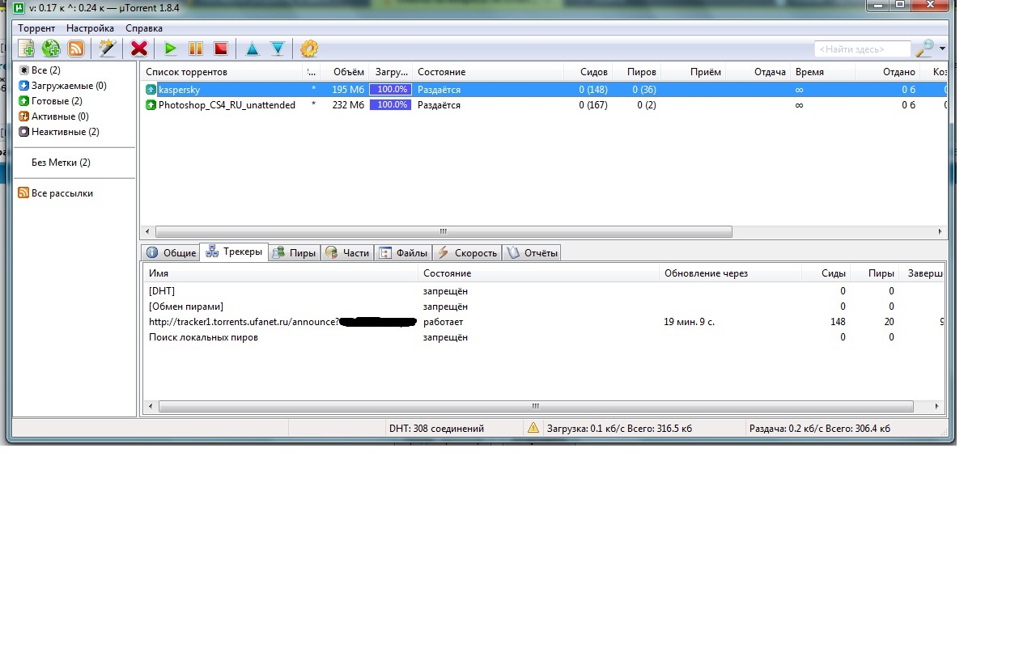This screenshot has height=647, width=1036.
Task: Sort by Пиров column header
Action: (x=637, y=72)
